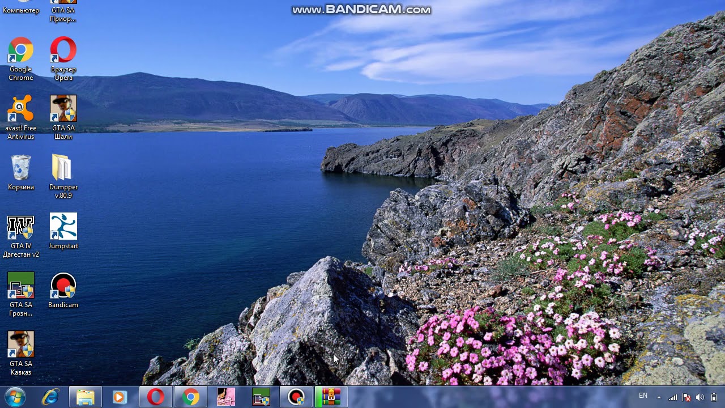This screenshot has width=725, height=408.
Task: Select the GTA SA Шали desktop icon
Action: coord(63,118)
